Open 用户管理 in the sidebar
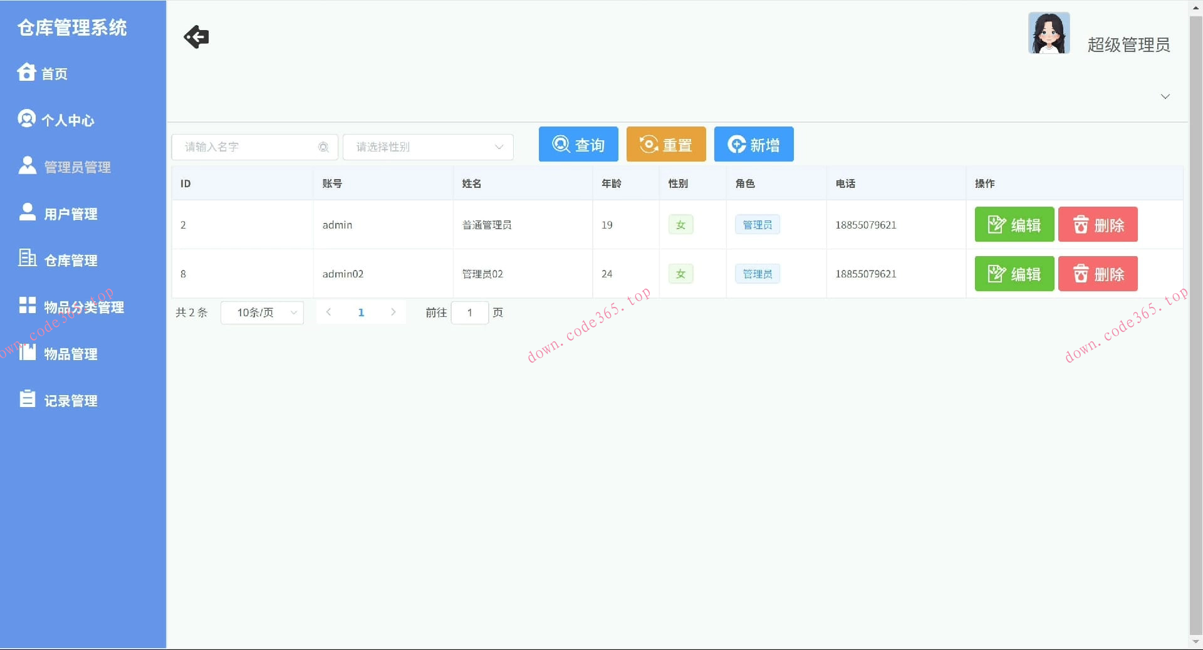This screenshot has height=650, width=1203. pyautogui.click(x=70, y=214)
